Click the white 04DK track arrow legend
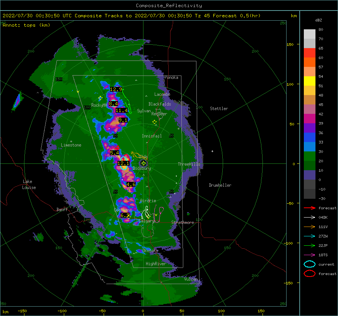Viewport: 338px width, 316px height. pyautogui.click(x=309, y=217)
